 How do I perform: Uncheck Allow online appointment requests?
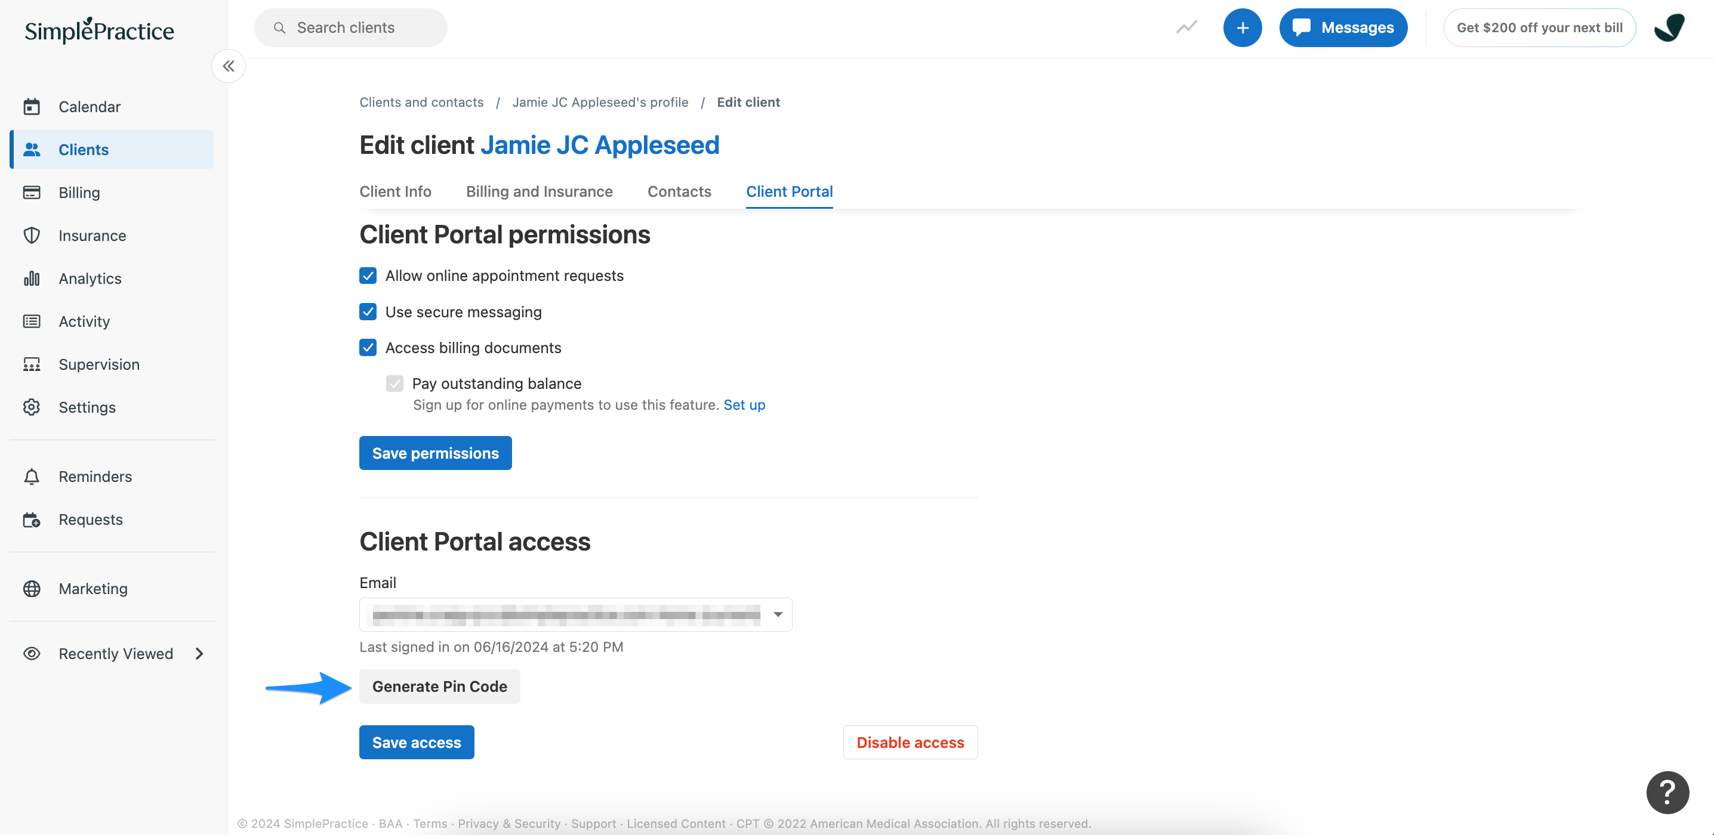tap(368, 276)
